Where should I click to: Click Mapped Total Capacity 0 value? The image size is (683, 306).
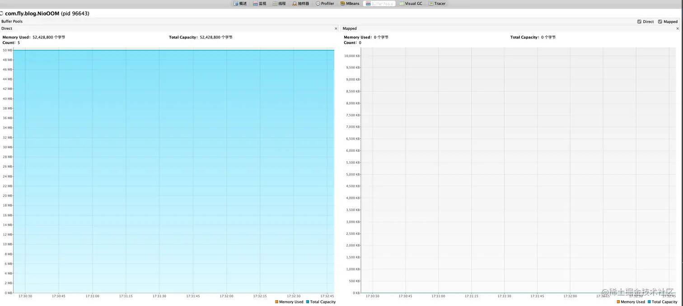(548, 38)
